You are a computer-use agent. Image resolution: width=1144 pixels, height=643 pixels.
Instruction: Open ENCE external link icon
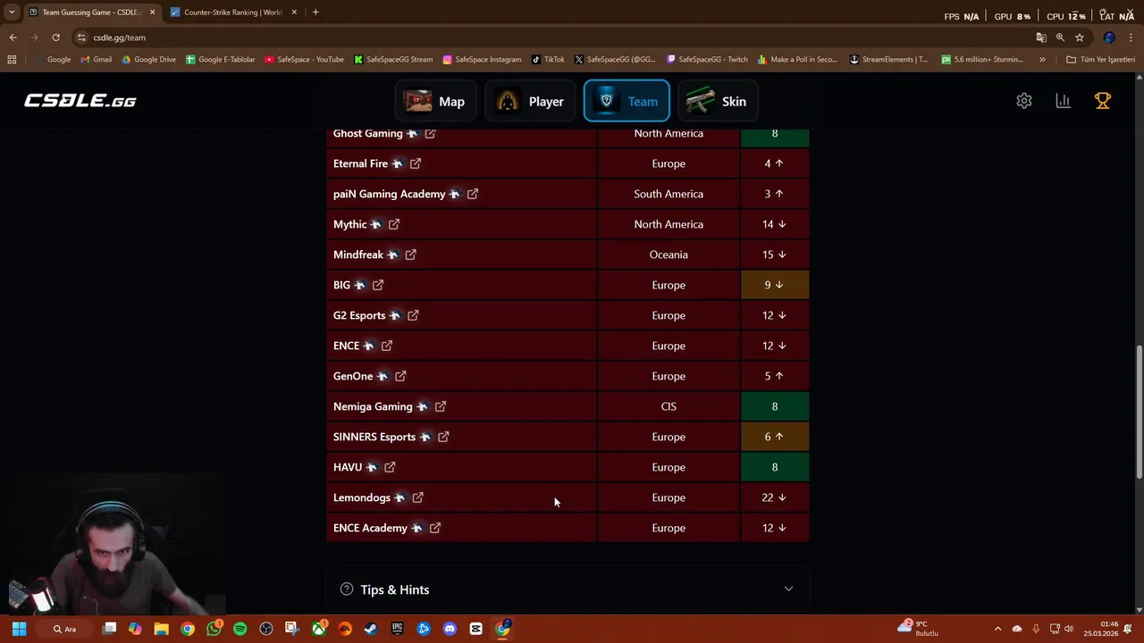coord(387,346)
